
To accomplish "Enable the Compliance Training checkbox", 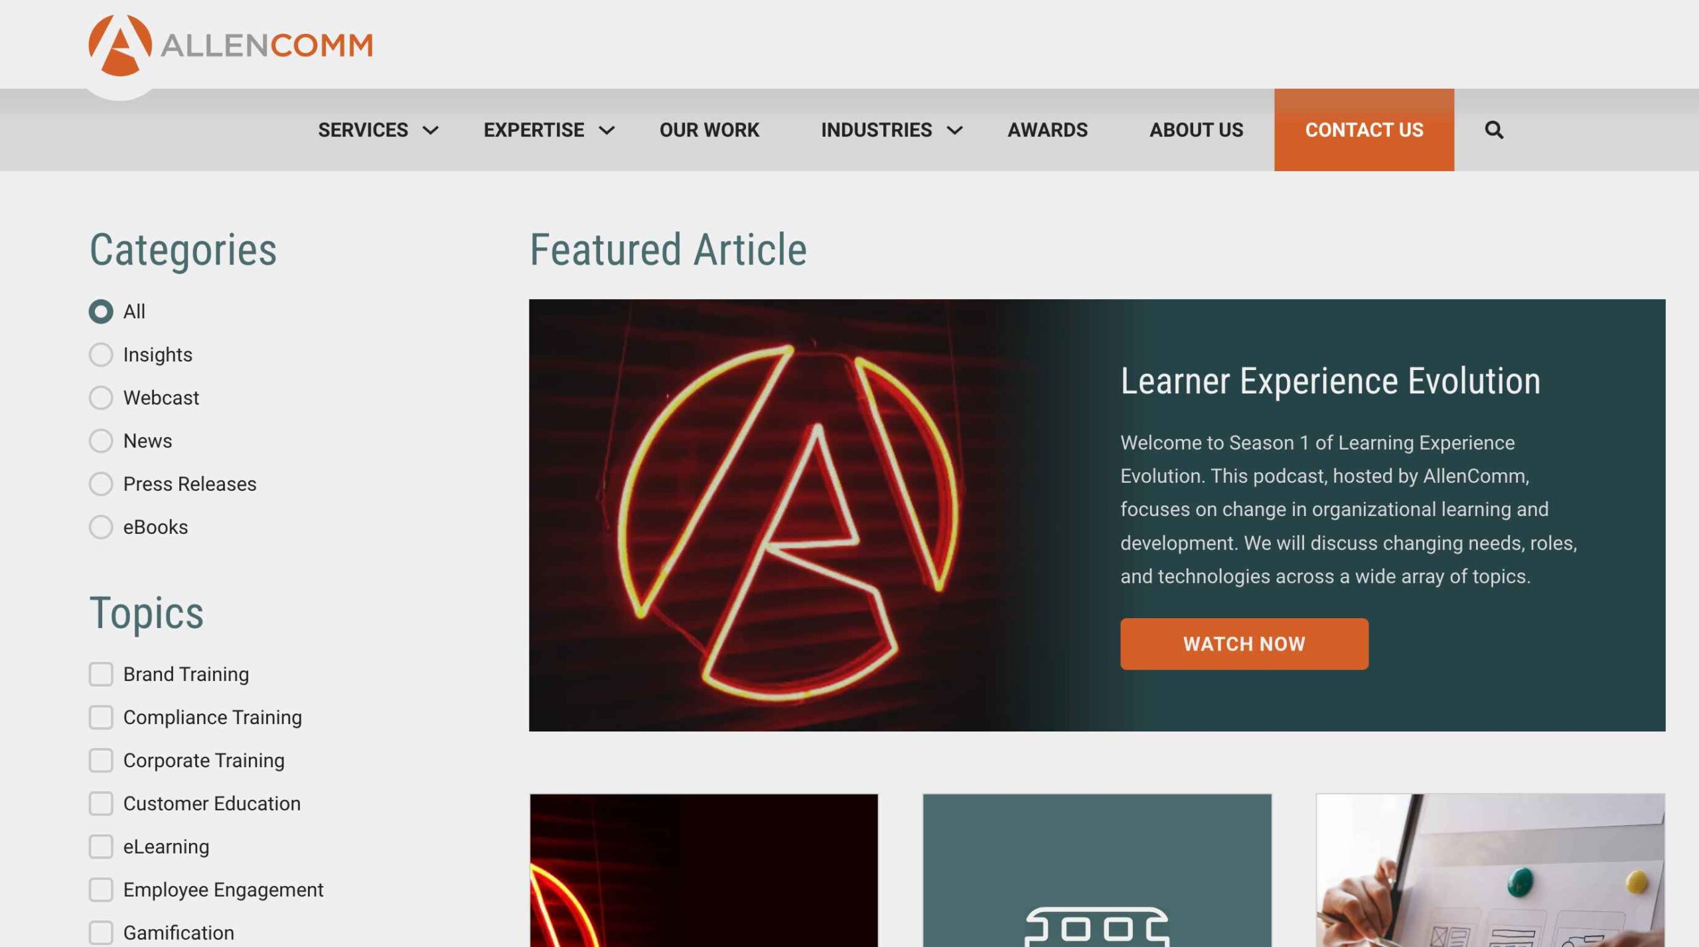I will (101, 718).
